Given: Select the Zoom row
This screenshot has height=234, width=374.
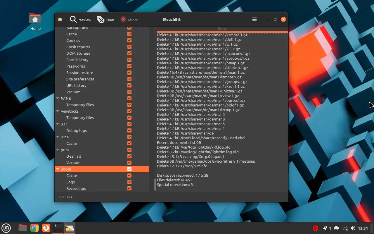Looking at the screenshot, I should [x=102, y=169].
